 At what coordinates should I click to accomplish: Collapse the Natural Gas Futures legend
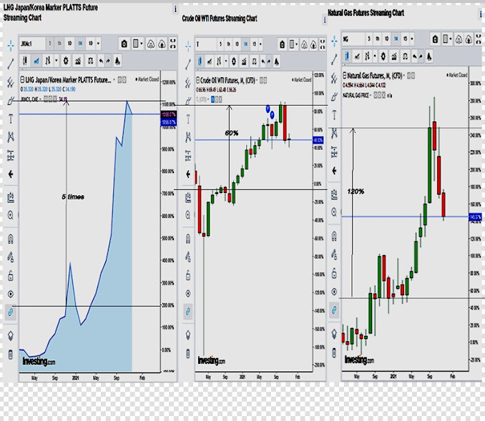(x=345, y=75)
